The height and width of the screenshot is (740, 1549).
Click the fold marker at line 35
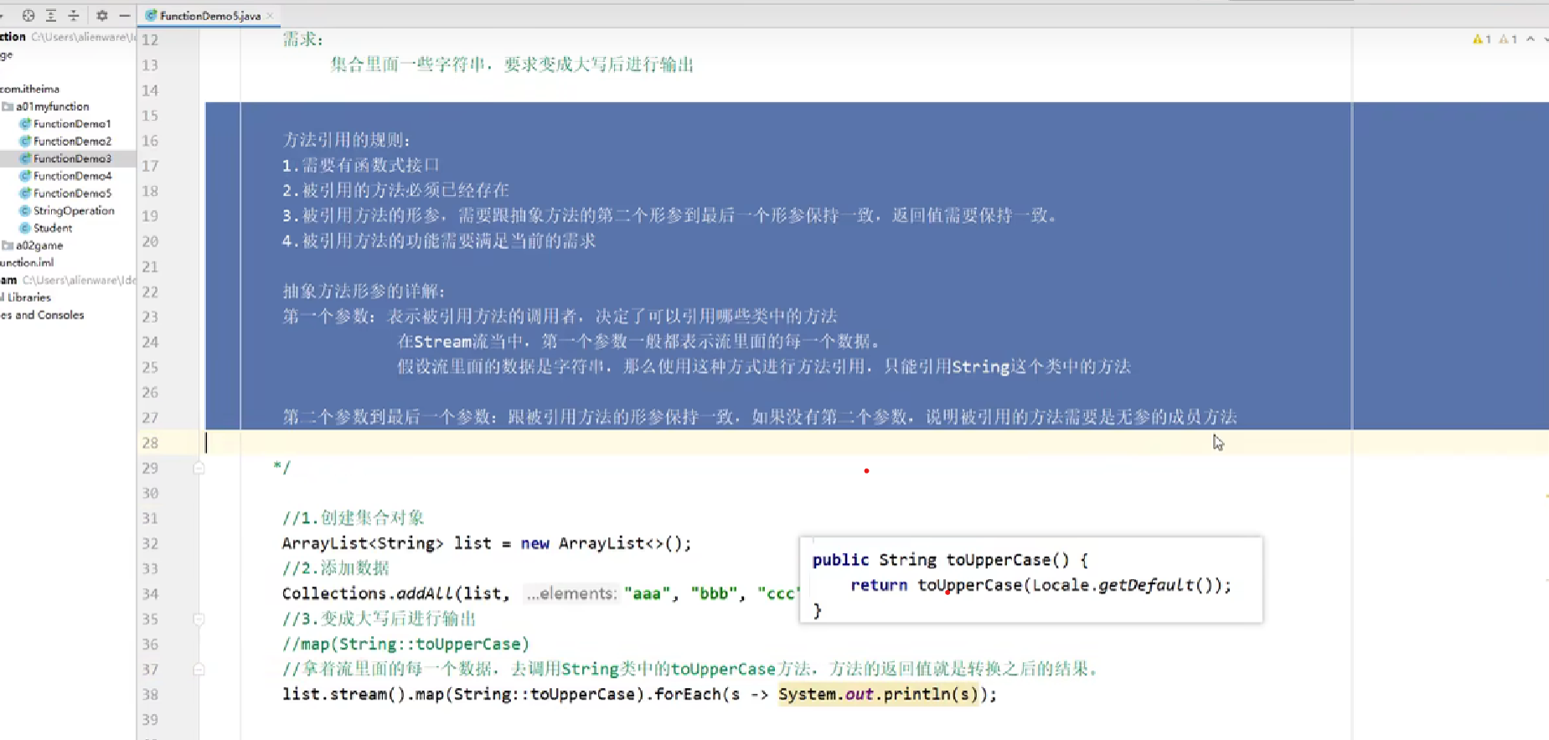199,619
